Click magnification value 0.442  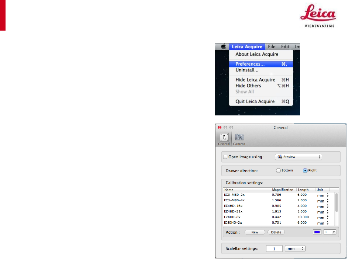point(276,217)
